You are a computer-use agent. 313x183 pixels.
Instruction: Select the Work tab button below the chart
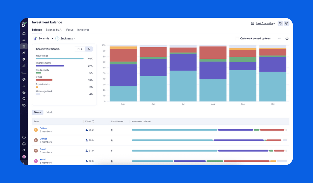point(49,112)
